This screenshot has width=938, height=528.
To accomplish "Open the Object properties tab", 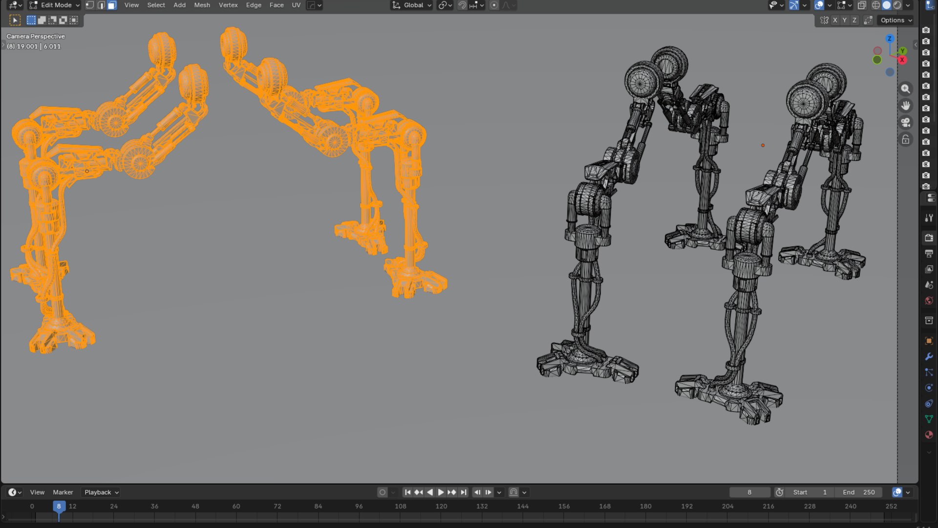I will pos(929,341).
